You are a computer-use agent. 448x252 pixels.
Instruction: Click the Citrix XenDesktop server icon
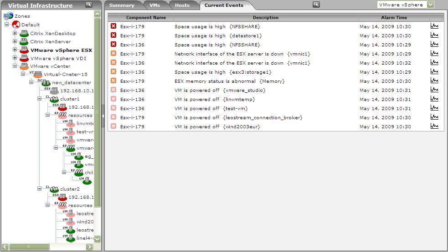point(24,33)
